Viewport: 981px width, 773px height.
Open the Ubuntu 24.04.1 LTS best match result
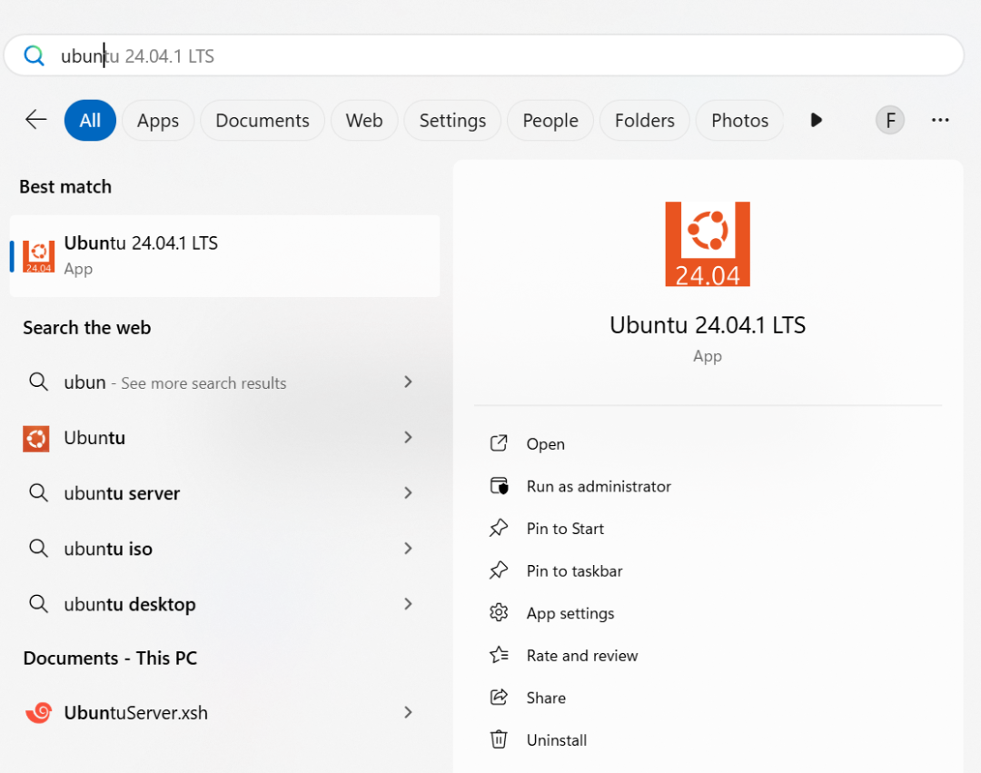224,256
